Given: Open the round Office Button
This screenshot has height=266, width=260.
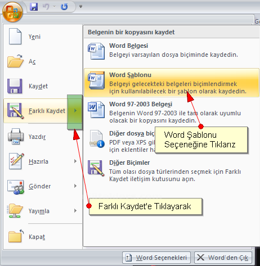Looking at the screenshot, I should [x=12, y=12].
